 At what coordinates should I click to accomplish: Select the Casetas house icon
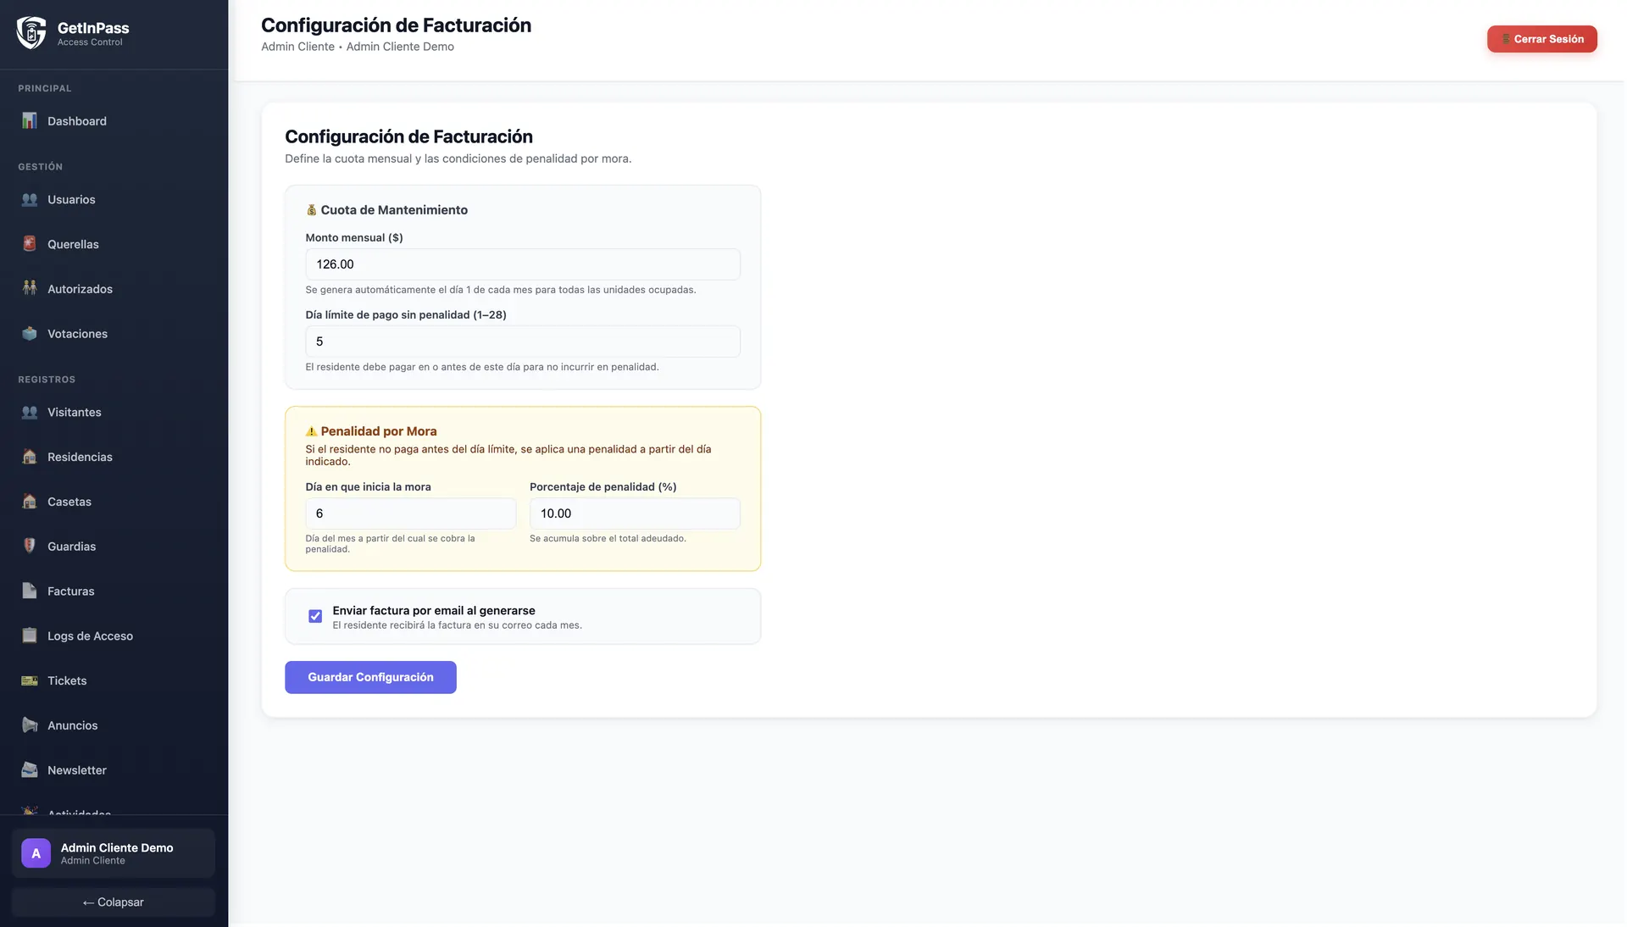click(x=30, y=502)
